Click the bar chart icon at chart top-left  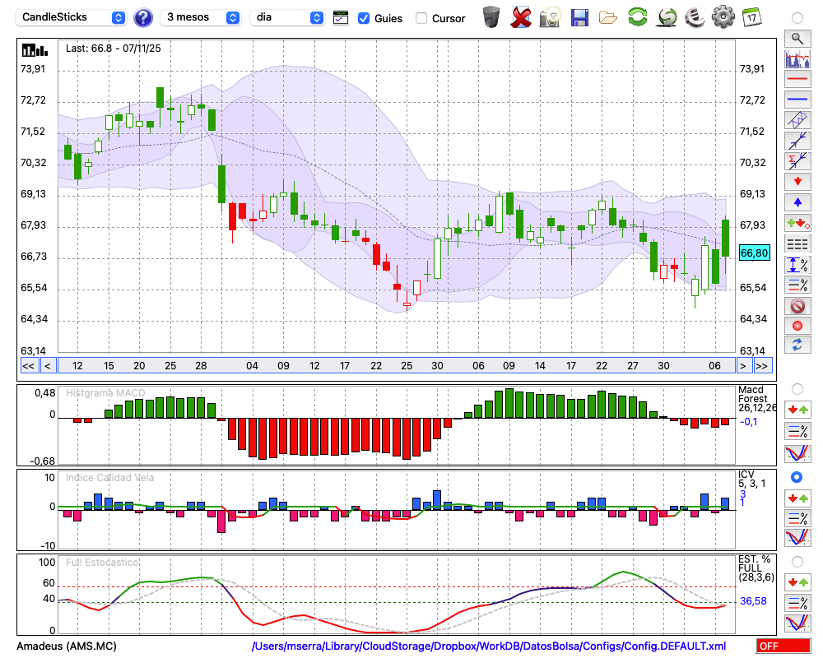tap(35, 50)
